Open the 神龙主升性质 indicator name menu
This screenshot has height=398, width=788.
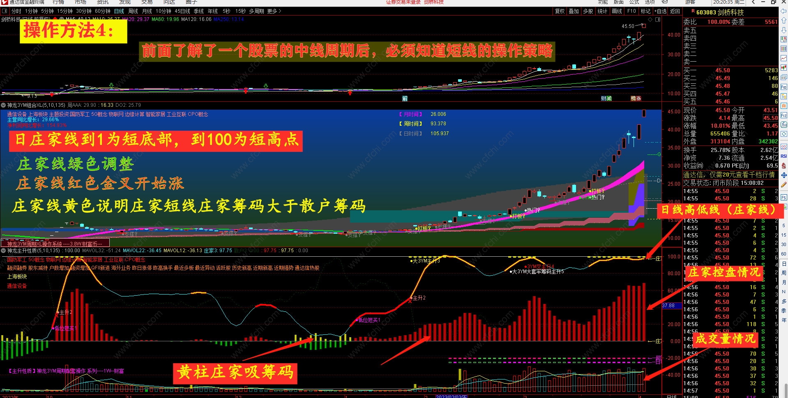click(33, 250)
